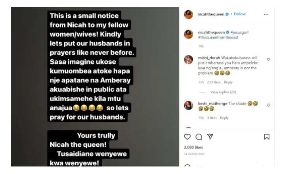Like keshi_mathenge's comment heart
This screenshot has height=174, width=285.
pos(268,105)
